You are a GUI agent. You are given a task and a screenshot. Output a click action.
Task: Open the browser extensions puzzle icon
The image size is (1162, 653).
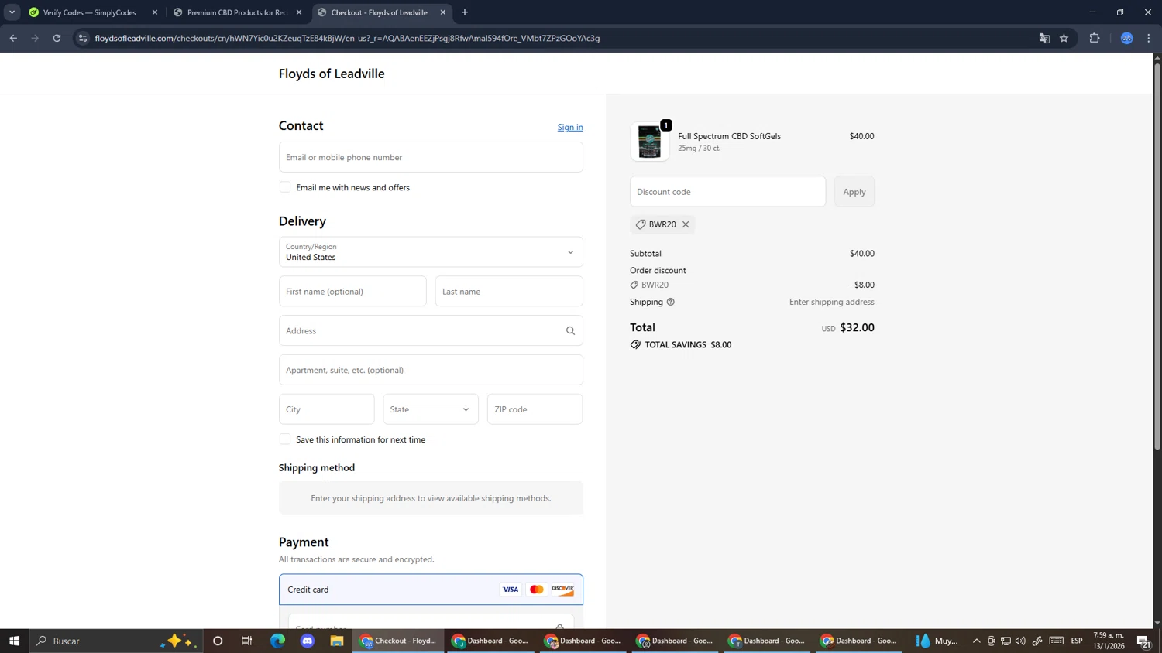[1095, 38]
